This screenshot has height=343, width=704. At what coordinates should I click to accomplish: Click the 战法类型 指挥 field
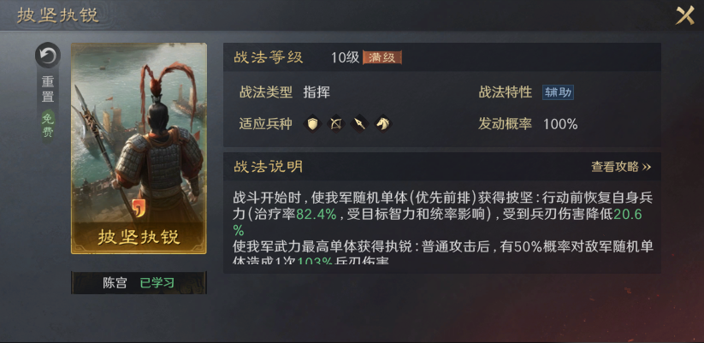[x=285, y=93]
